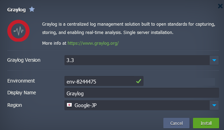Select the version field showing 3.3
The height and width of the screenshot is (130, 224).
[x=137, y=60]
